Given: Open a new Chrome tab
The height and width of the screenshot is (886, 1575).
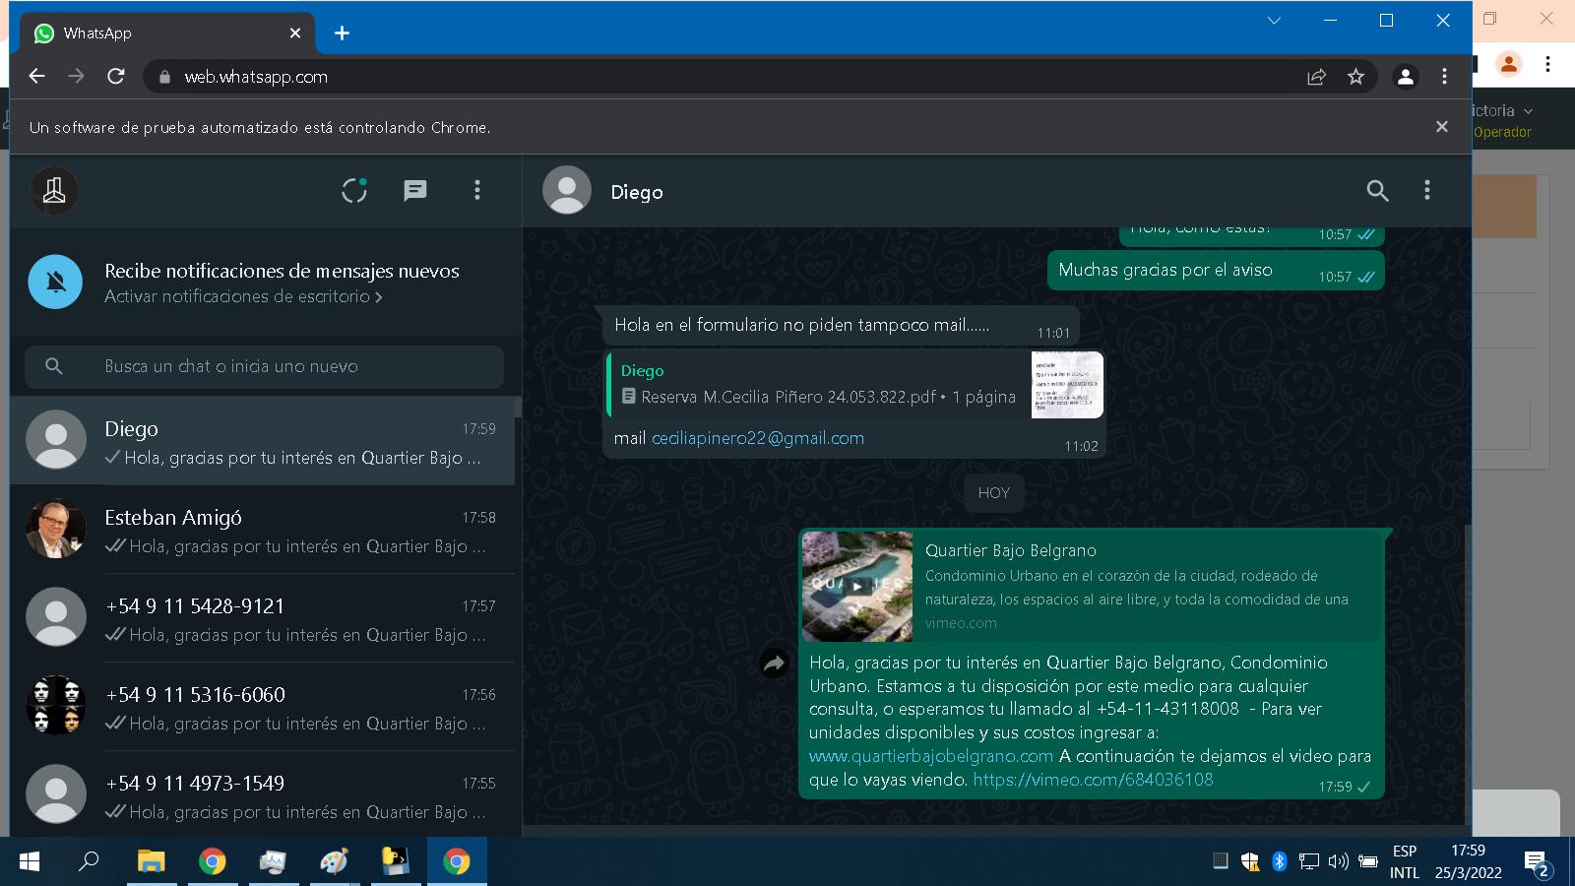Looking at the screenshot, I should [342, 33].
